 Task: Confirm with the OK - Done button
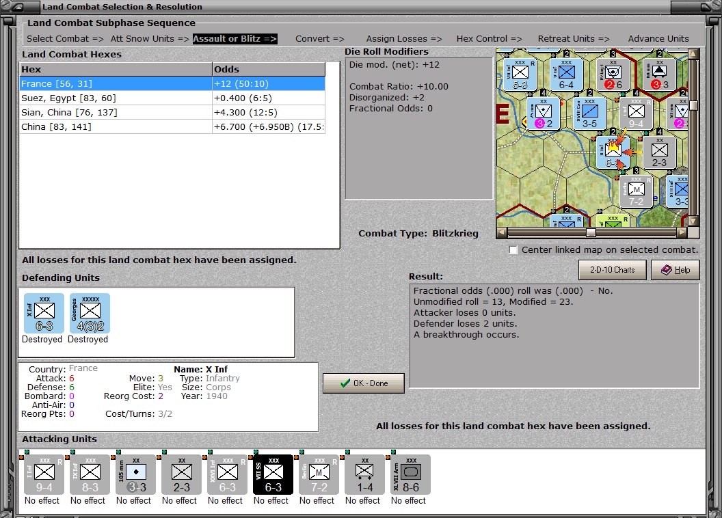(364, 383)
